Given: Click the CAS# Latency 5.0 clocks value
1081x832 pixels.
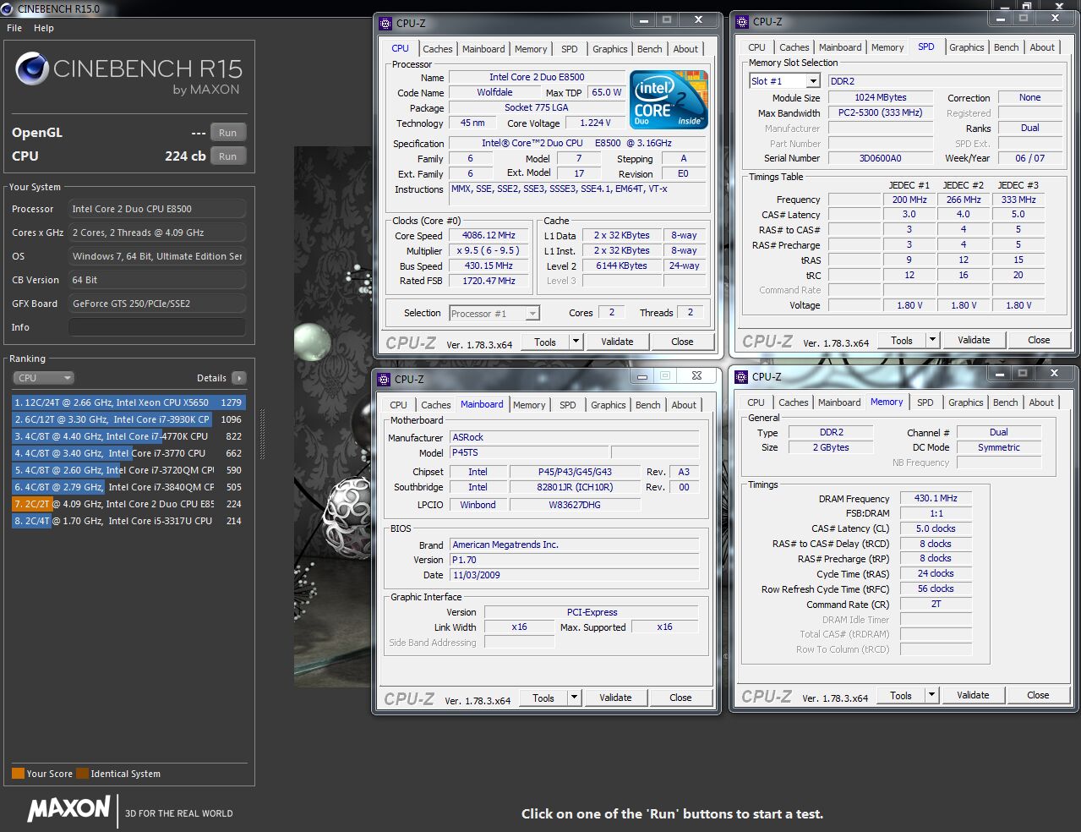Looking at the screenshot, I should (936, 529).
